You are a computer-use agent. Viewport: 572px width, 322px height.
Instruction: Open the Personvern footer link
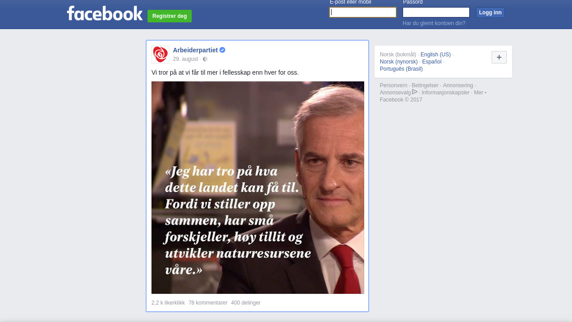(394, 85)
